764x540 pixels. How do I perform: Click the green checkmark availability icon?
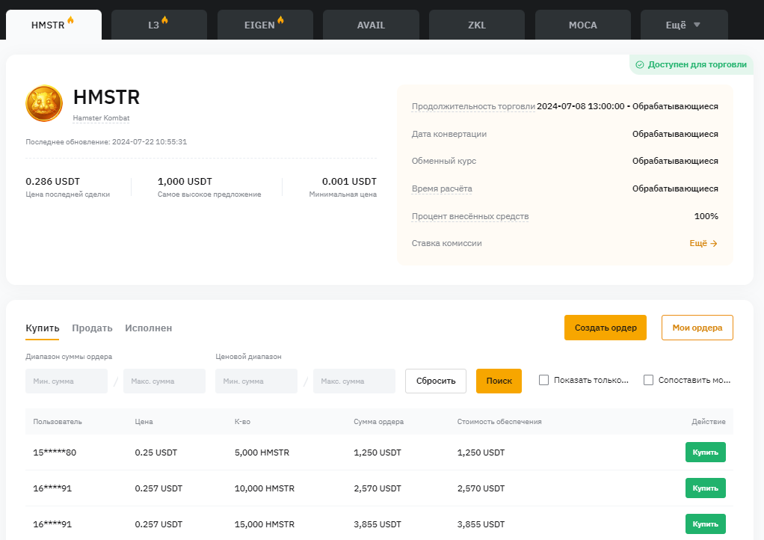click(639, 65)
